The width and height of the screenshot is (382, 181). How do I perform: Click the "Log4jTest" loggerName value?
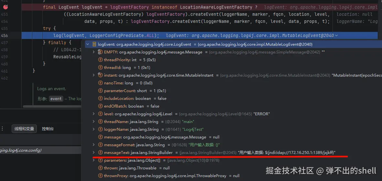(193, 129)
